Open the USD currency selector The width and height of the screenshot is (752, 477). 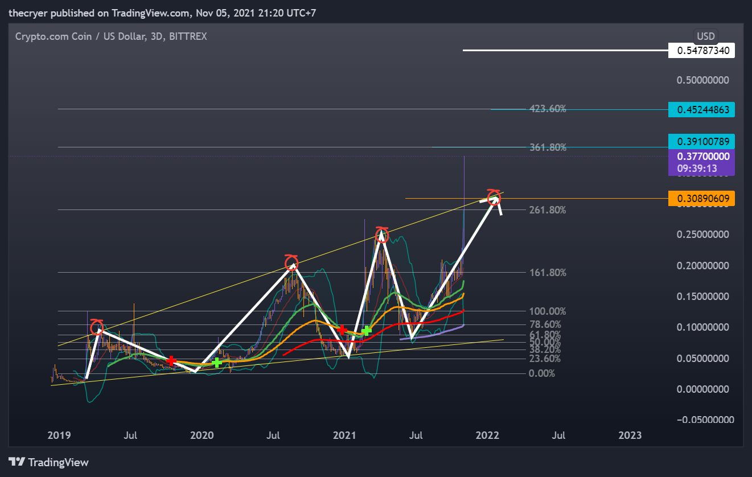click(706, 36)
